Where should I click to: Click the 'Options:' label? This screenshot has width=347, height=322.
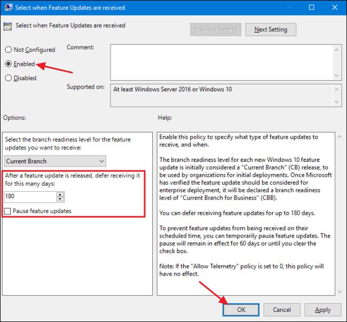pos(14,117)
